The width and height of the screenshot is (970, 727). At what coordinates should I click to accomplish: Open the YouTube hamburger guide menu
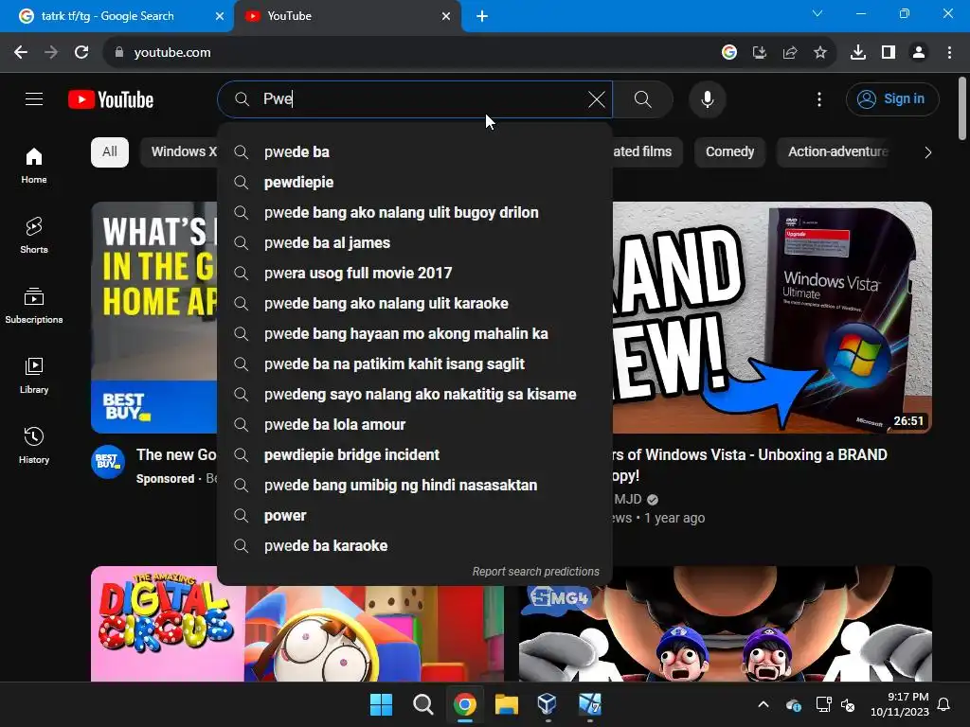click(x=34, y=98)
